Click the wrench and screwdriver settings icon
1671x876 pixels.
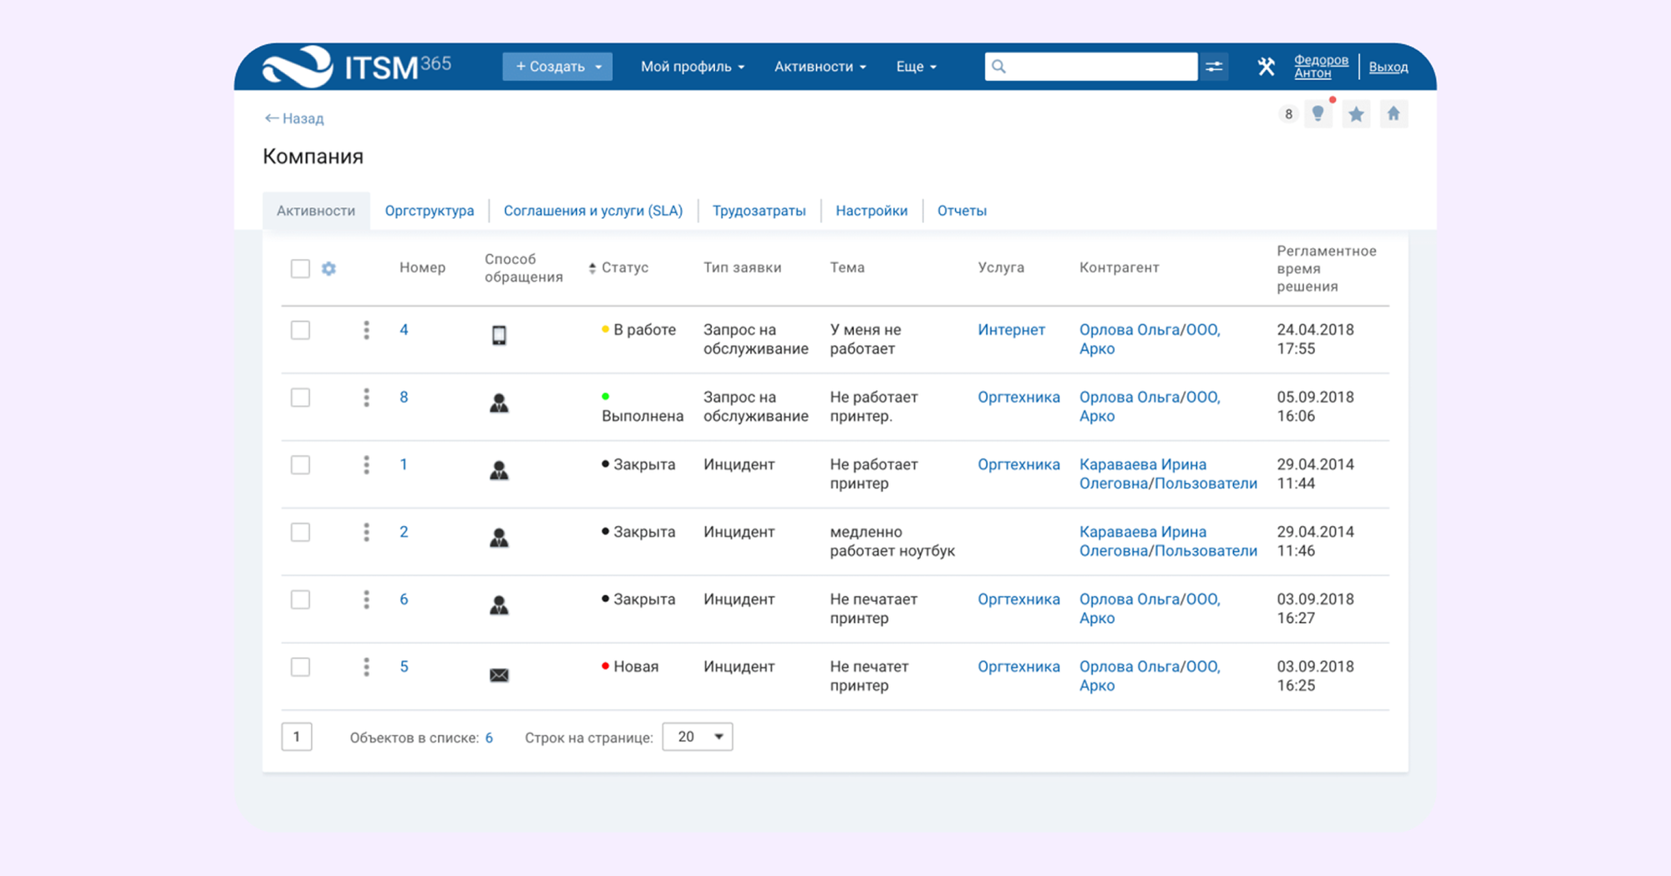[x=1266, y=67]
